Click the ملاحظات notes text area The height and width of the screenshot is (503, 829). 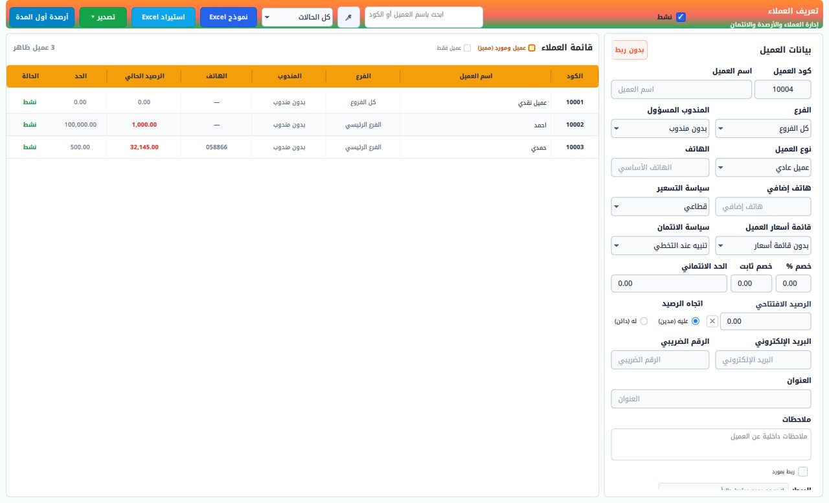(711, 444)
